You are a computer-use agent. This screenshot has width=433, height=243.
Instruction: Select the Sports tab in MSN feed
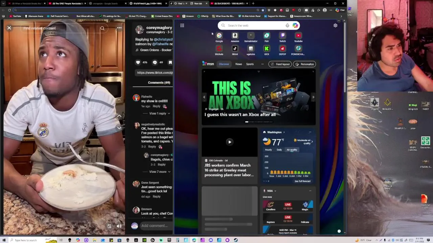click(x=250, y=64)
